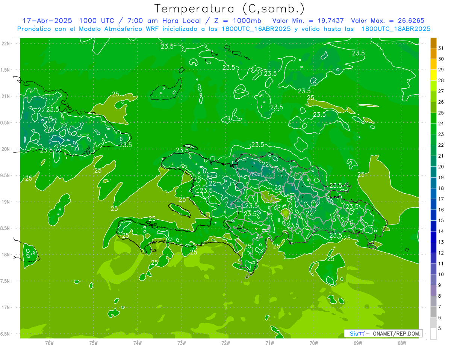451x348 pixels.
Task: Click the '68W' longitude axis label
Action: coord(402,343)
